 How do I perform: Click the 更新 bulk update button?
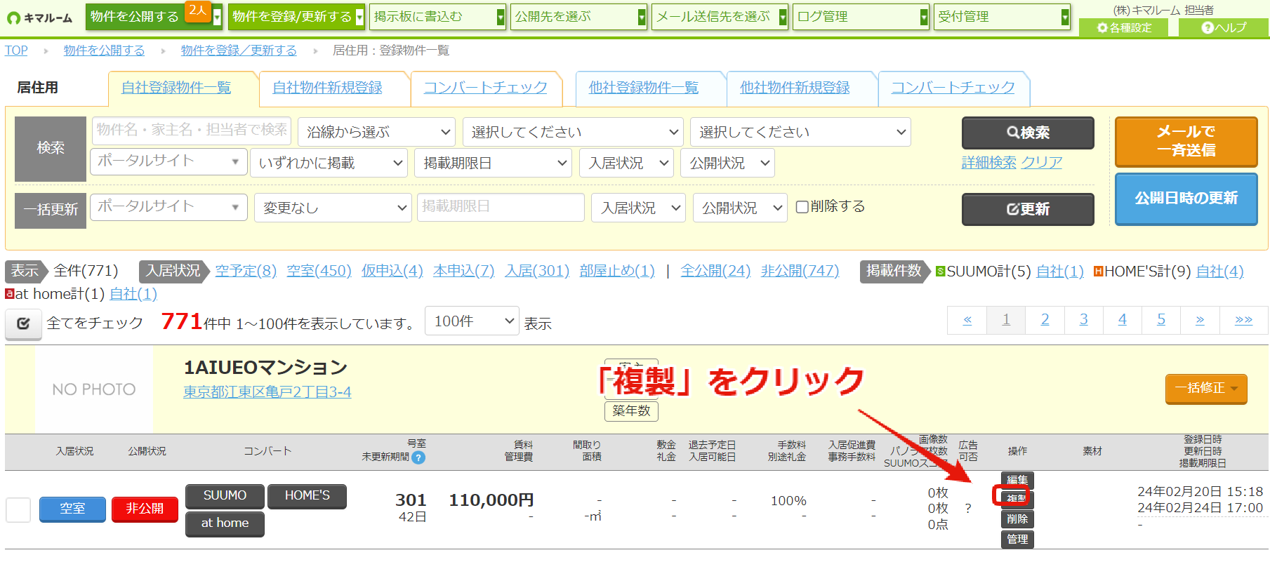[1028, 209]
